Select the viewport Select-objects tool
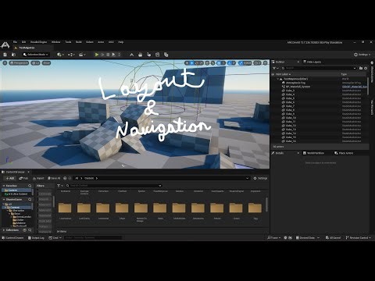375x281 pixels. coord(187,63)
